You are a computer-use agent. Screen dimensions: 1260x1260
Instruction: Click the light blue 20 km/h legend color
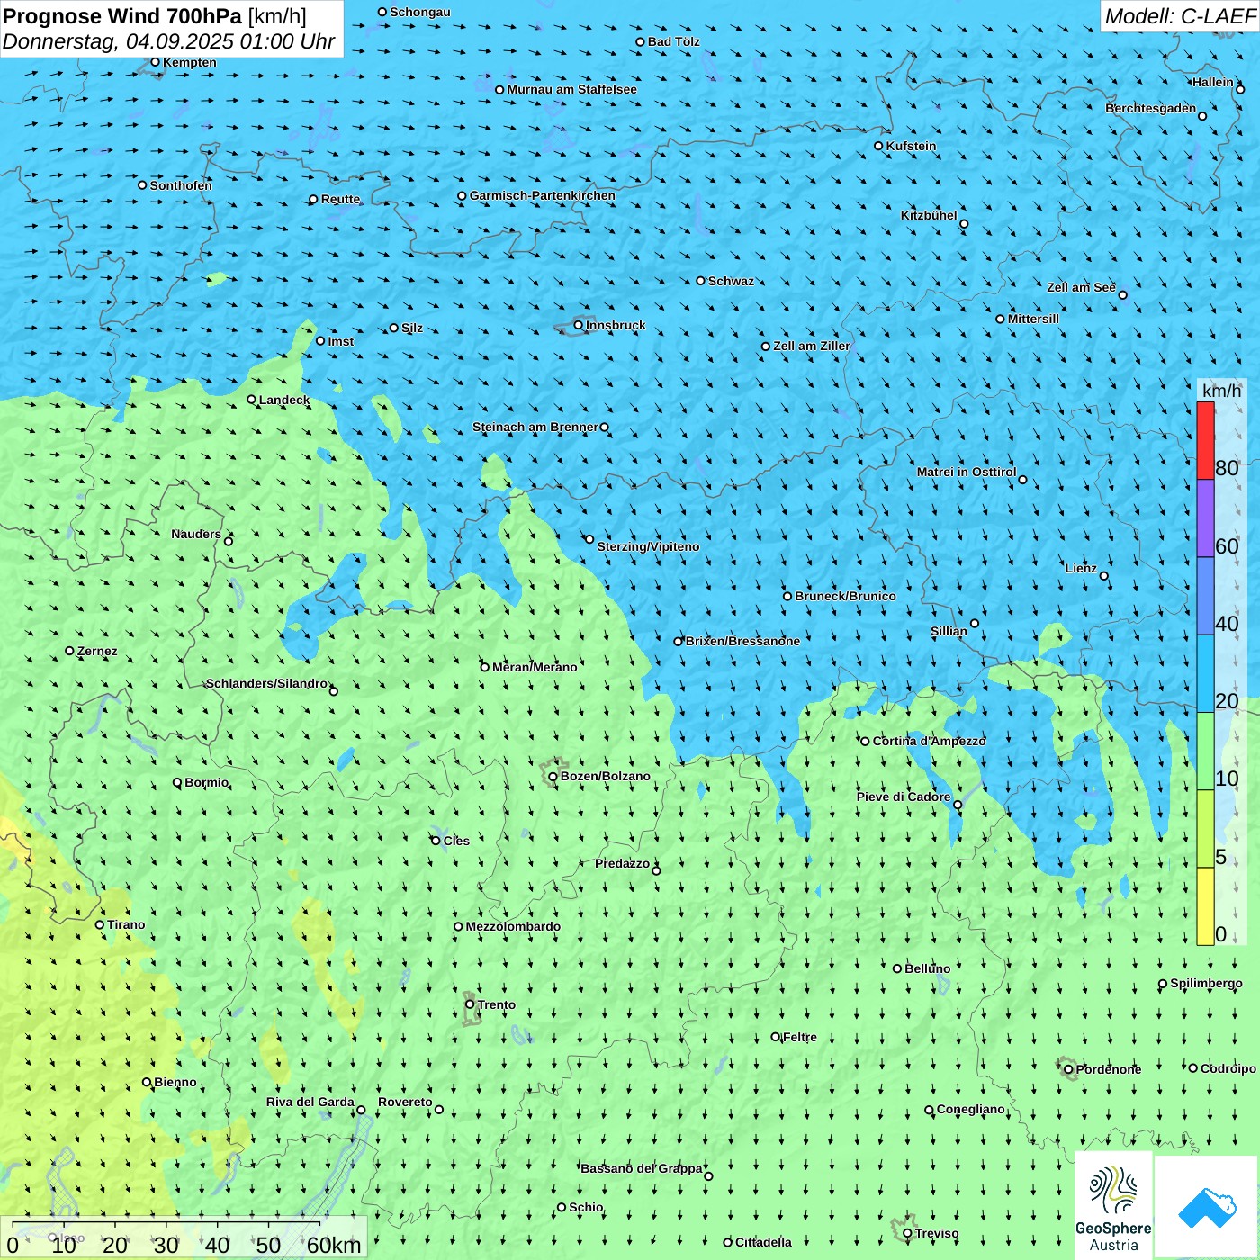click(x=1205, y=674)
